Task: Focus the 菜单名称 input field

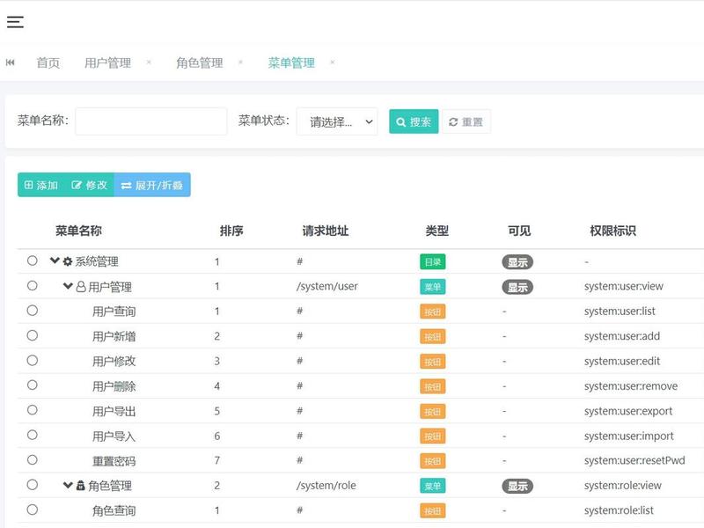Action: pos(150,121)
